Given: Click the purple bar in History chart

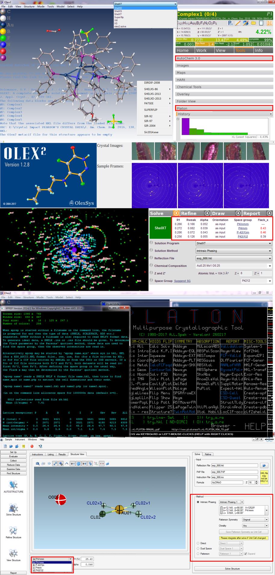Looking at the screenshot, I should tap(185, 126).
